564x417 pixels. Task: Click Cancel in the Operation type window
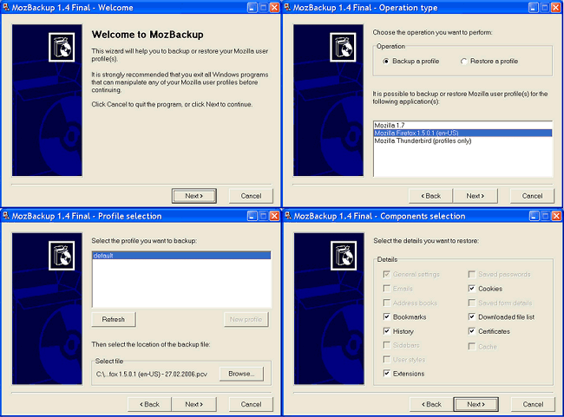[533, 196]
